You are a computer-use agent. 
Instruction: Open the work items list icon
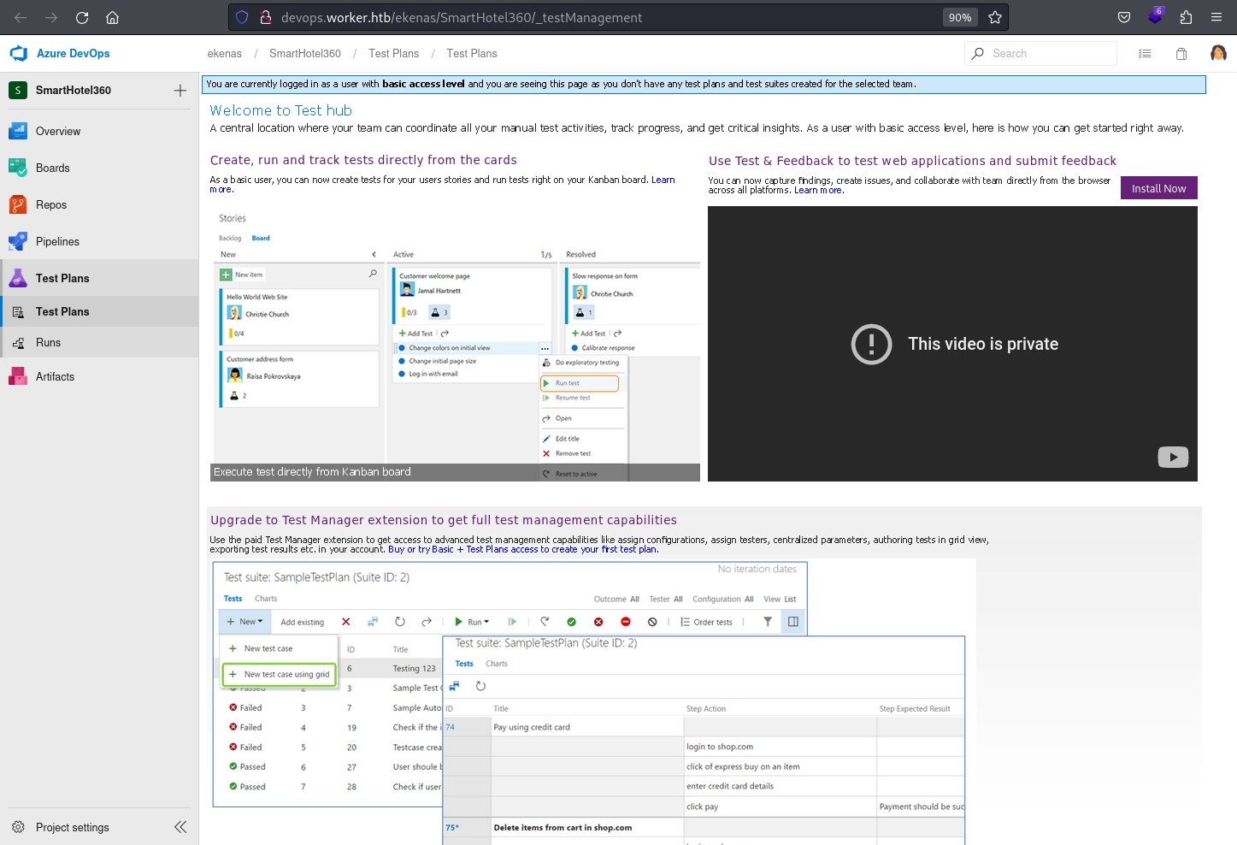[1145, 53]
